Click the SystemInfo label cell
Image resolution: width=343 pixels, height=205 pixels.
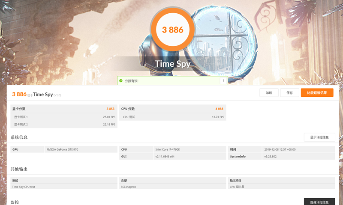pyautogui.click(x=245, y=157)
